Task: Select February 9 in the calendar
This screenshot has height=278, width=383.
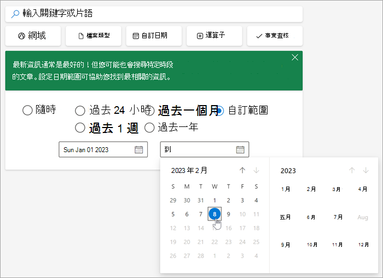Action: [228, 214]
